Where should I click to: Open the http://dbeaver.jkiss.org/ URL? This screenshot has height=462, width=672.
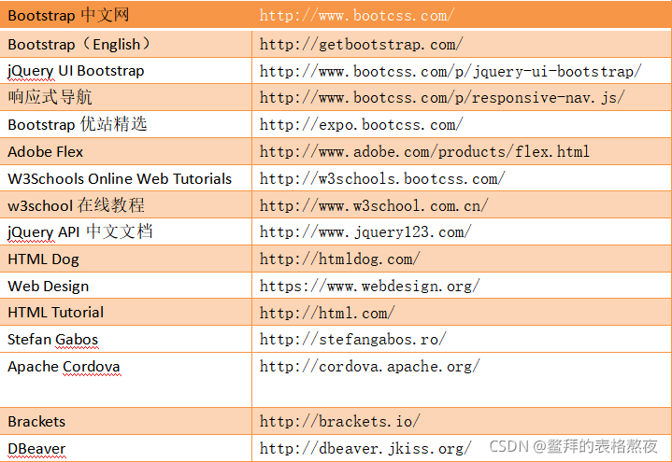365,449
